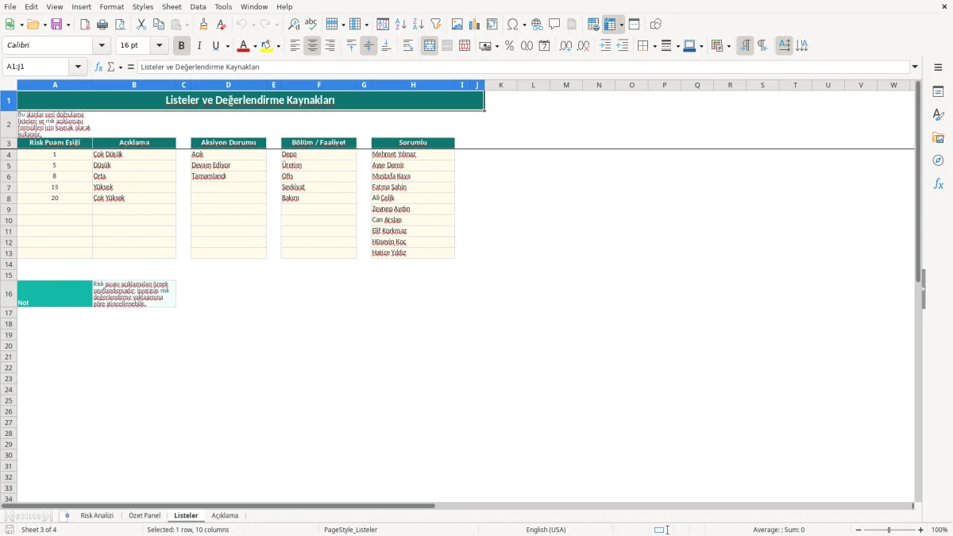Apply yellow background color swatch
Viewport: 953px width, 536px height.
tap(268, 46)
